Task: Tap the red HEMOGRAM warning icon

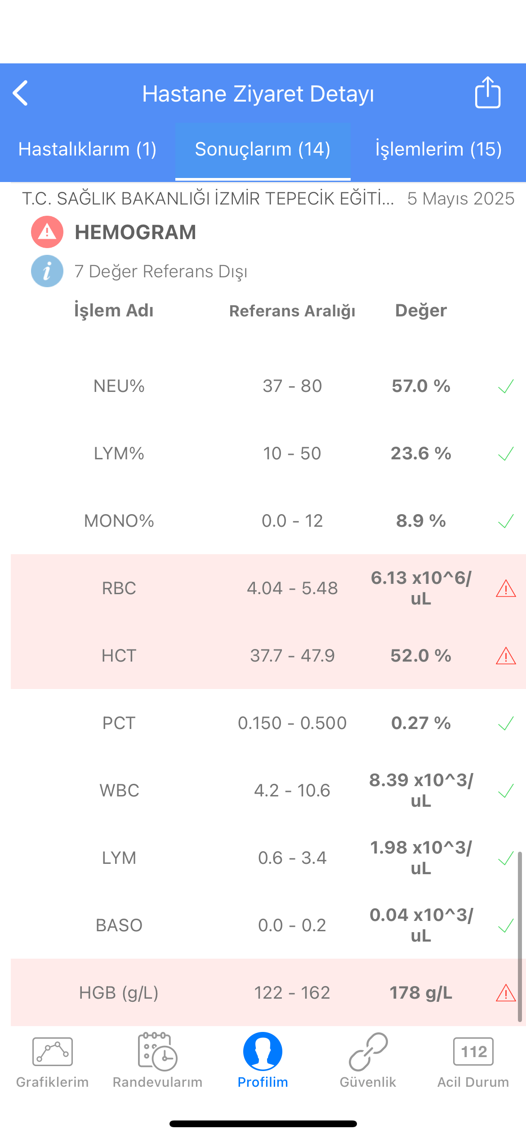Action: 47,232
